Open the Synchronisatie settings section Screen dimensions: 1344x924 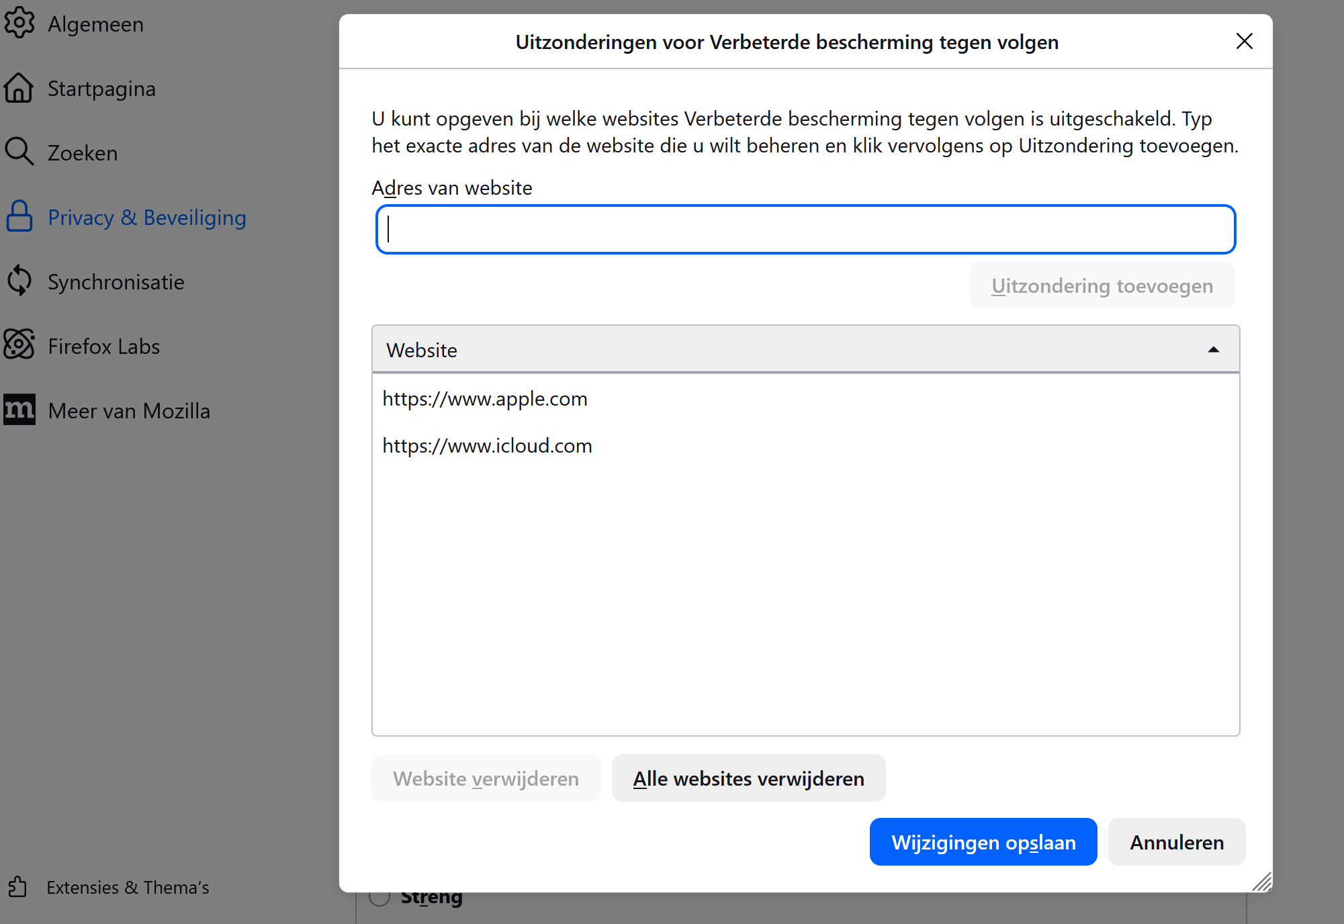click(x=116, y=282)
